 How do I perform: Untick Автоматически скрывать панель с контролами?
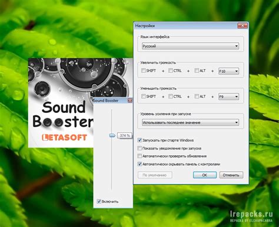[x=139, y=164]
